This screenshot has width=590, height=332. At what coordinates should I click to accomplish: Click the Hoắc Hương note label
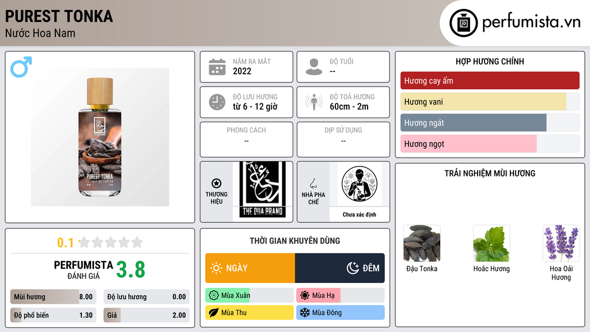[x=491, y=269]
